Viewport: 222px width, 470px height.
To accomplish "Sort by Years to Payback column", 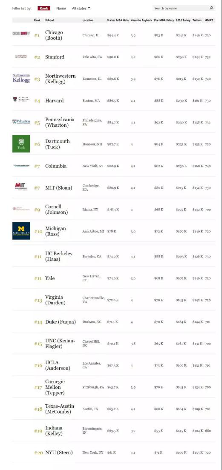I will (141, 20).
